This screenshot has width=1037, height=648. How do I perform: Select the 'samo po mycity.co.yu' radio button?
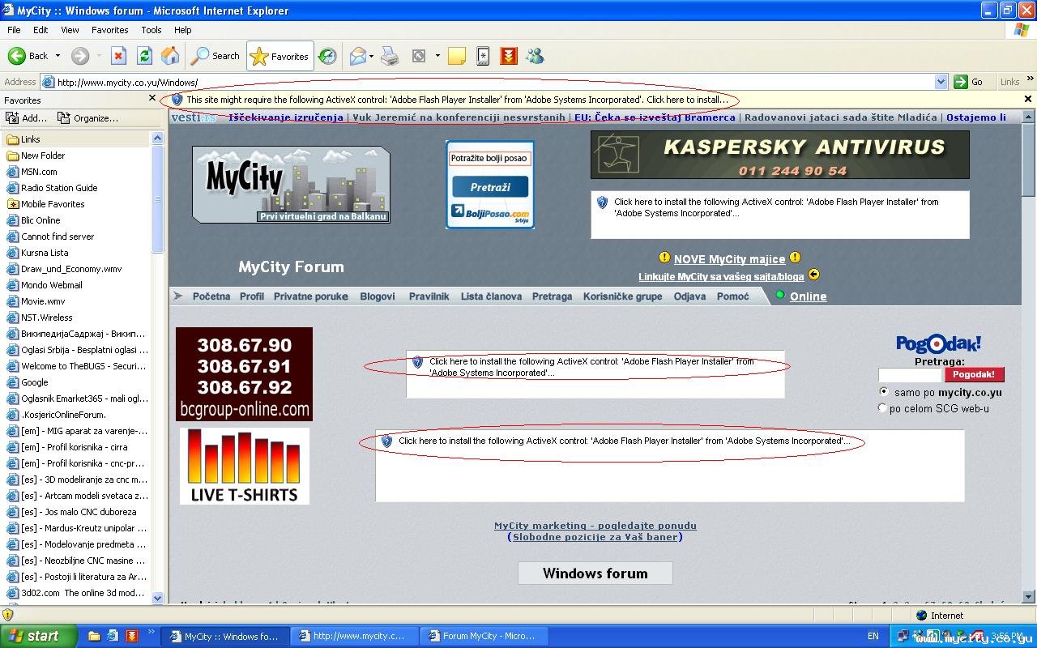[x=883, y=392]
